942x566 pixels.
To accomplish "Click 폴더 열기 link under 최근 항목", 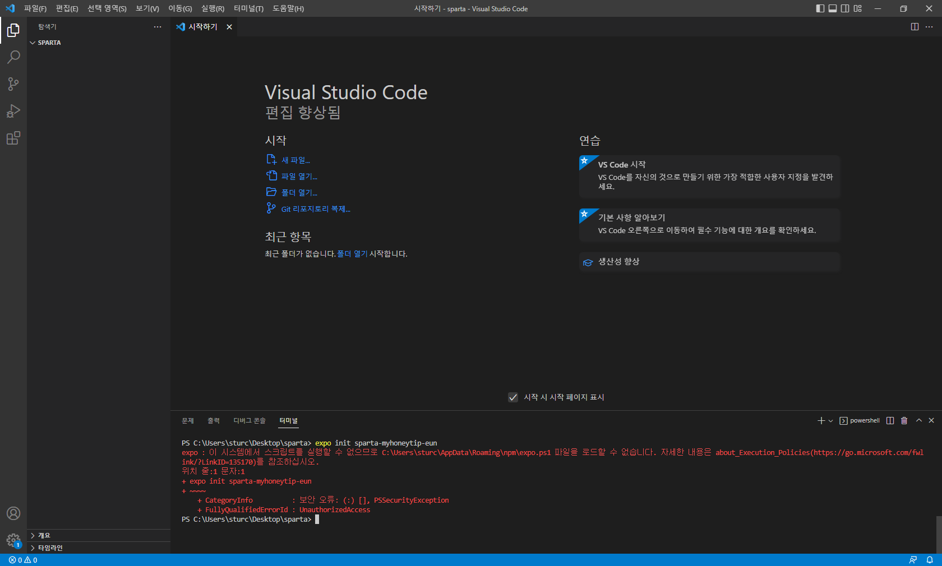I will tap(352, 254).
